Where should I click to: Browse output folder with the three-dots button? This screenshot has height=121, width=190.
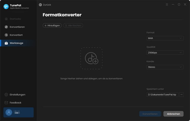[x=181, y=95]
